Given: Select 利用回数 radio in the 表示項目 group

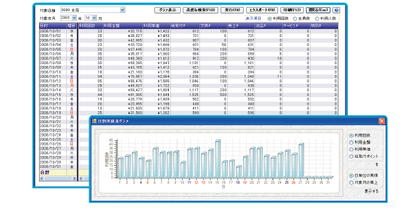Looking at the screenshot, I should 270,19.
